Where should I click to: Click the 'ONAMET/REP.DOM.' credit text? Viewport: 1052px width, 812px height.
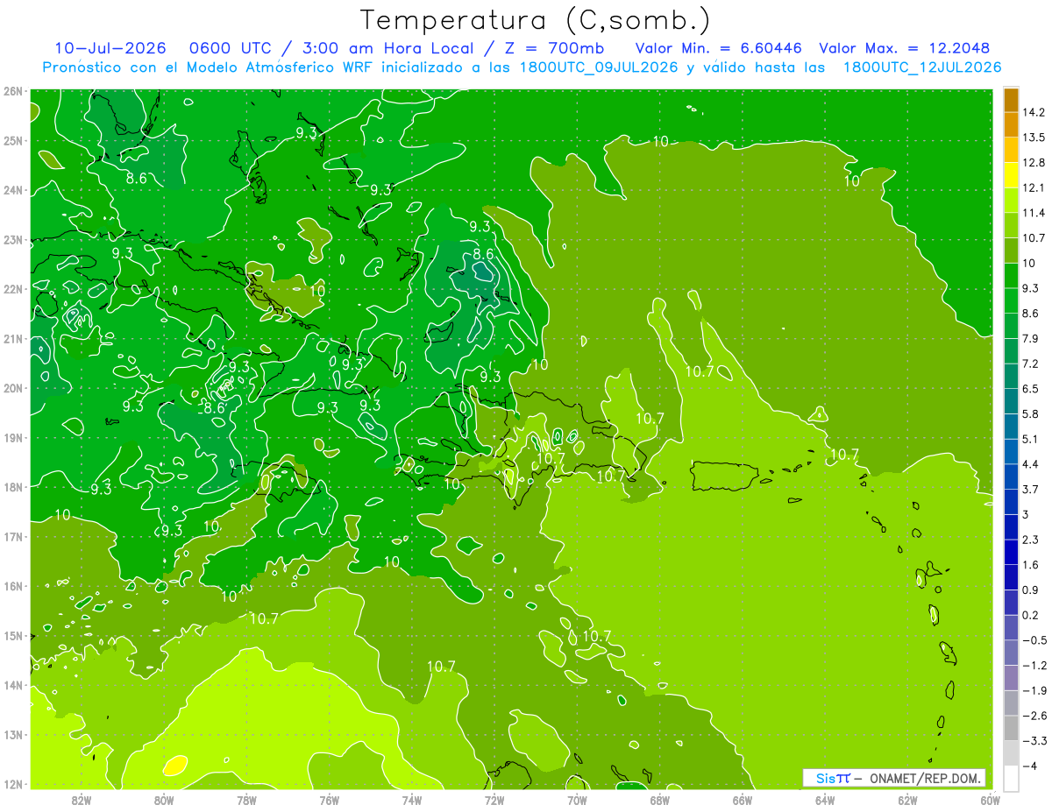926,778
